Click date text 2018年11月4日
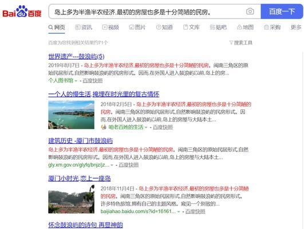The image size is (304, 229). click(x=117, y=188)
